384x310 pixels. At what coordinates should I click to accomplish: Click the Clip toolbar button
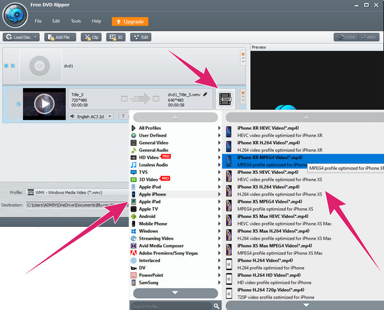pyautogui.click(x=91, y=37)
